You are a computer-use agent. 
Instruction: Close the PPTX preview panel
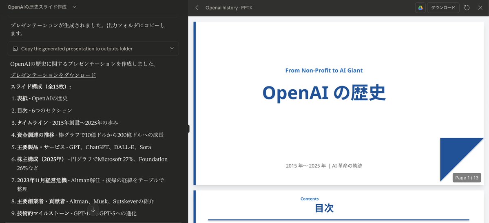tap(480, 8)
